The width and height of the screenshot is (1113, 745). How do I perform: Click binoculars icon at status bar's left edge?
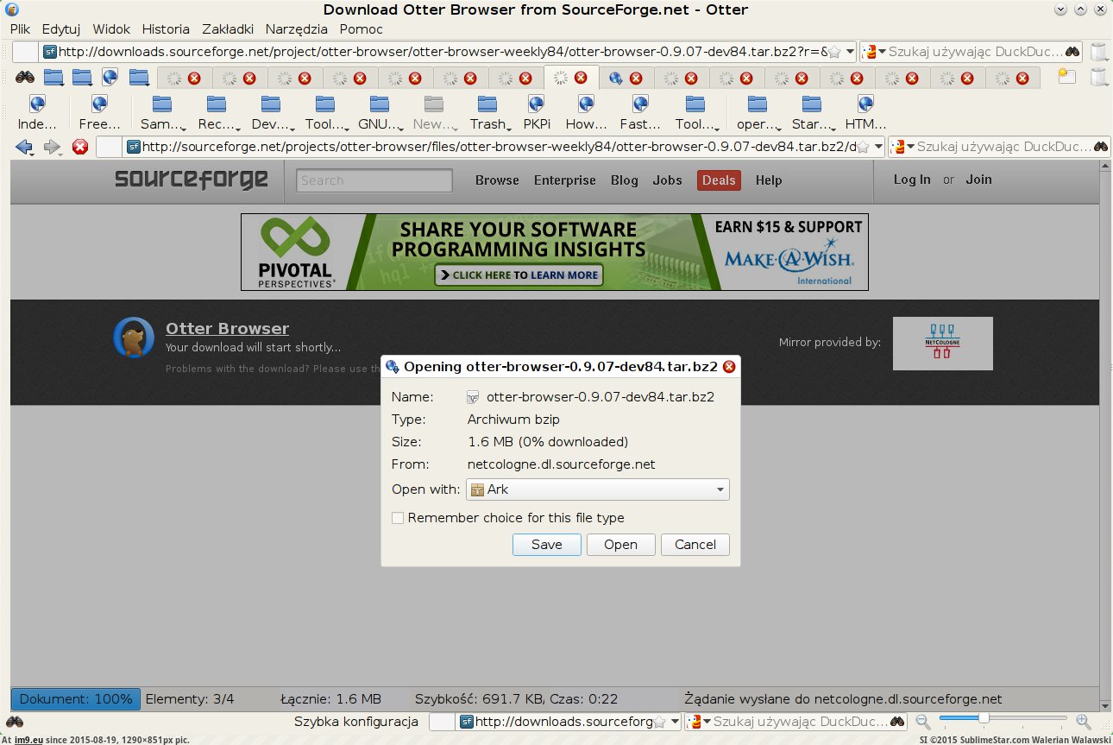click(15, 722)
